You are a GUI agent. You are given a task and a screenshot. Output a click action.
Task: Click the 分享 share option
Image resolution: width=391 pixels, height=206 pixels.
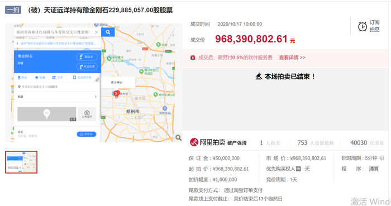[58, 78]
